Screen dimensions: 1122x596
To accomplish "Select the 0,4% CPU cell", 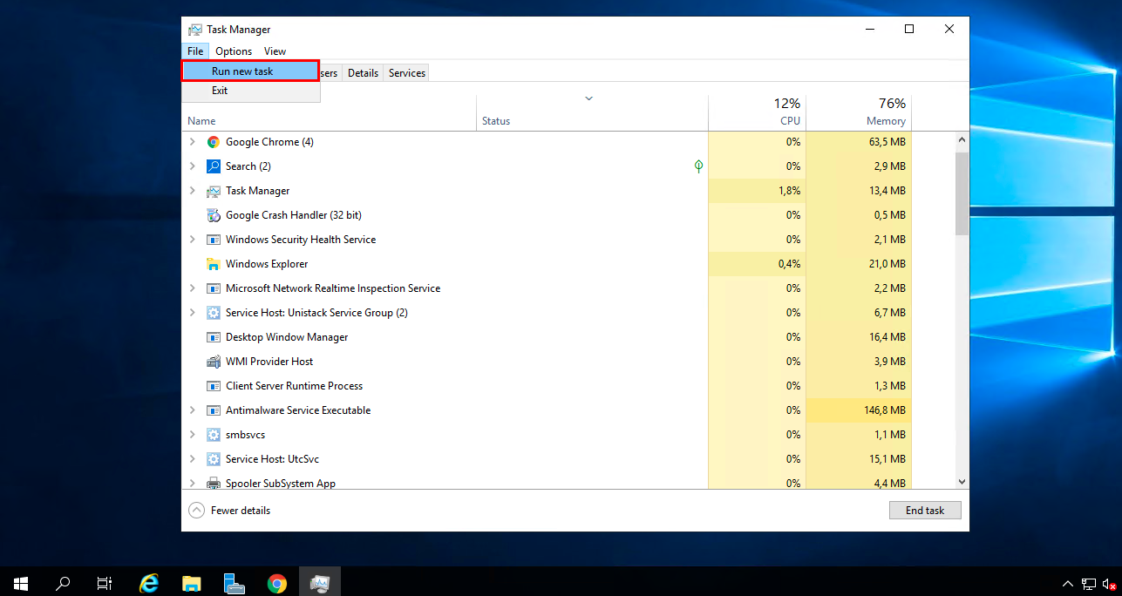I will (x=757, y=264).
